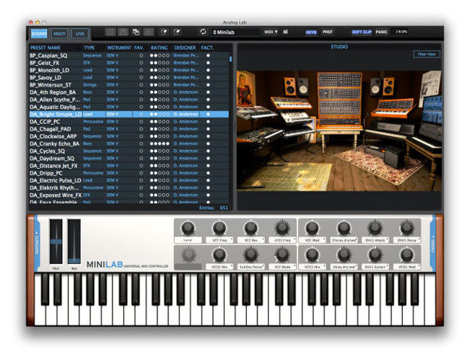Viewport: 470px width, 360px height.
Task: Open the ENV1 Sustain parameter dropdown label
Action: (375, 266)
